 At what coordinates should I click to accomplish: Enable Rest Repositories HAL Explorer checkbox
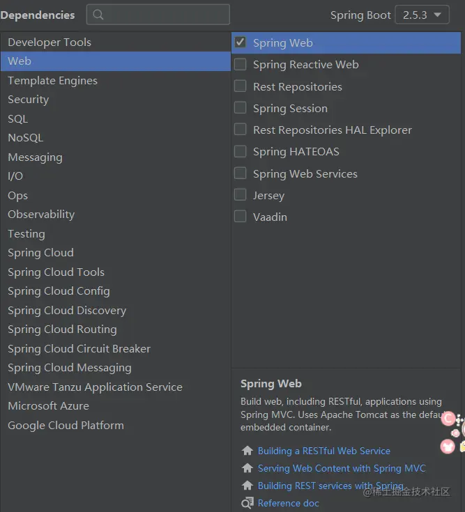tap(241, 130)
